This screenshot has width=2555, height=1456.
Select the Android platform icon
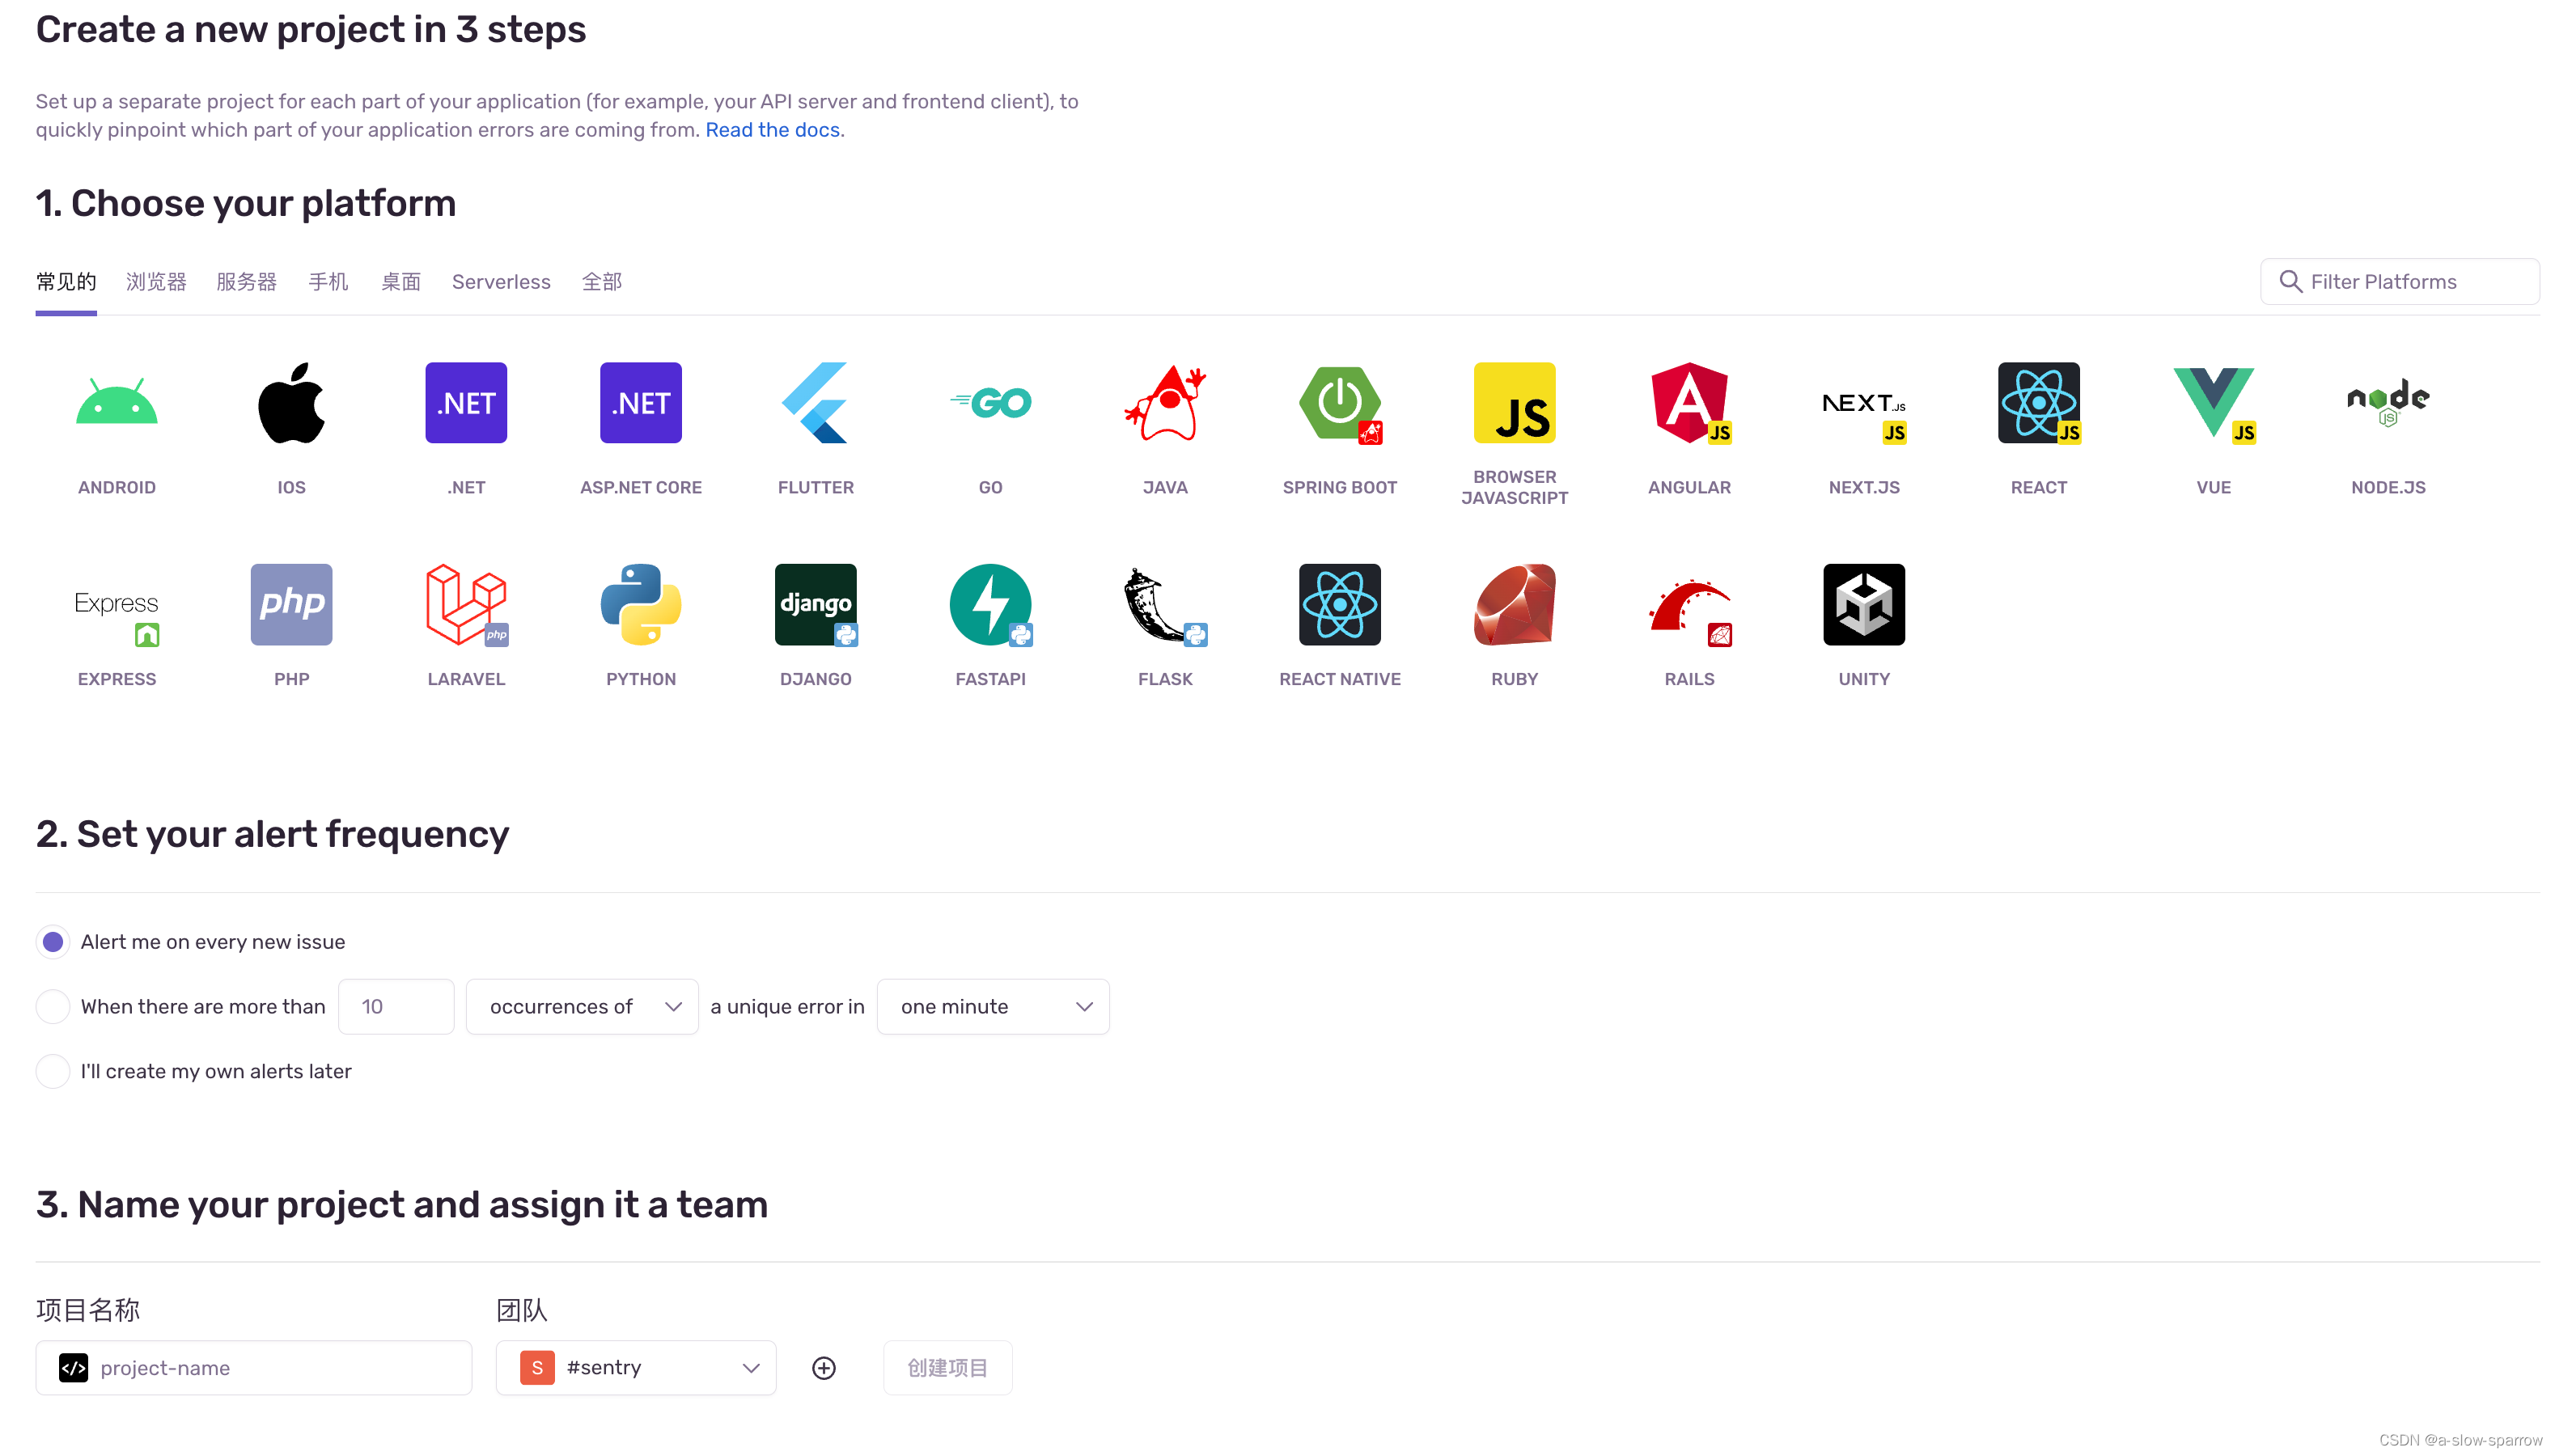[117, 404]
